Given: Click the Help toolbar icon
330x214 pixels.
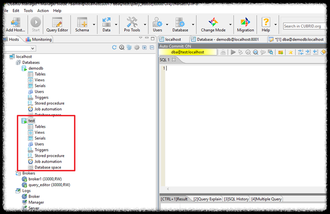Looking at the screenshot, I should (266, 25).
